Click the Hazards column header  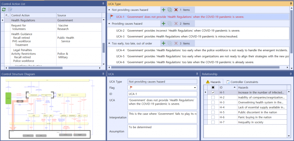click(x=262, y=87)
